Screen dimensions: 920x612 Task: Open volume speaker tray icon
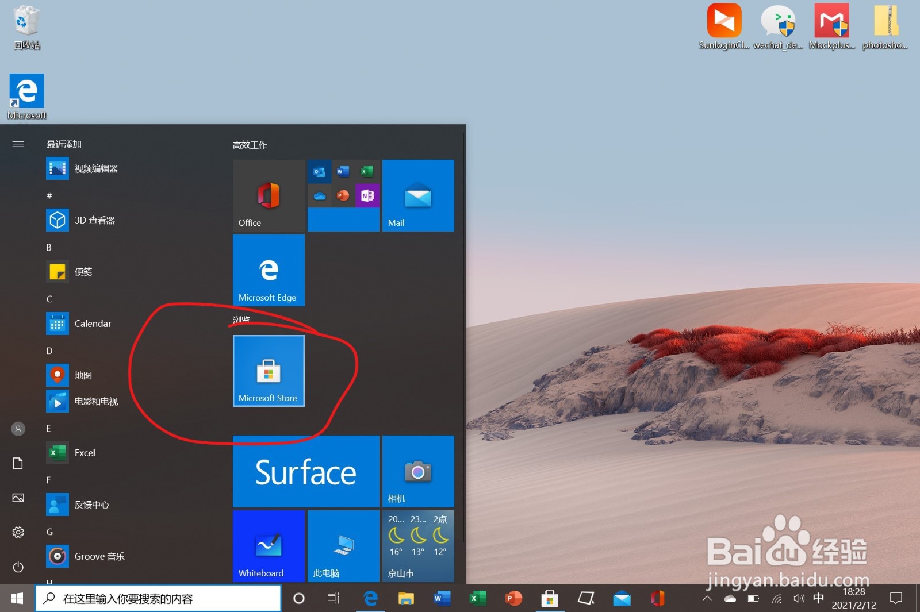tap(799, 598)
